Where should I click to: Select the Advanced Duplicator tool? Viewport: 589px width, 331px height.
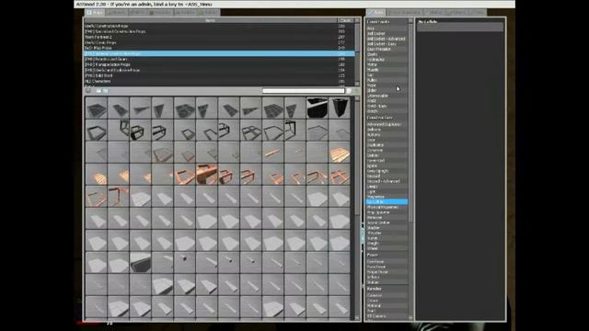pyautogui.click(x=387, y=124)
